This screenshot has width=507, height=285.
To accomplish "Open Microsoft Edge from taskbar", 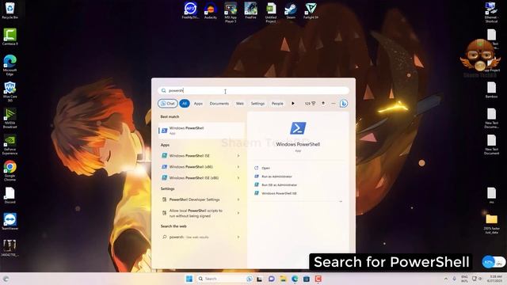I will tap(295, 279).
